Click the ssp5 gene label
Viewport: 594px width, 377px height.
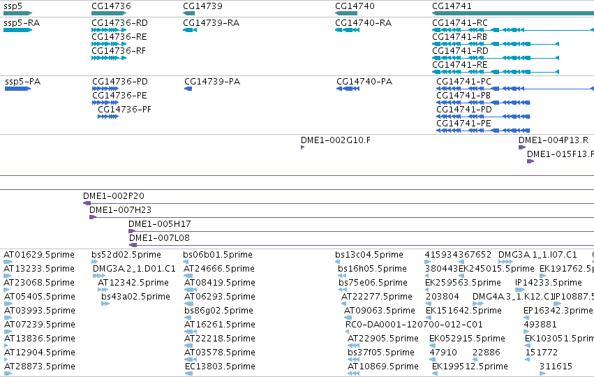click(13, 6)
